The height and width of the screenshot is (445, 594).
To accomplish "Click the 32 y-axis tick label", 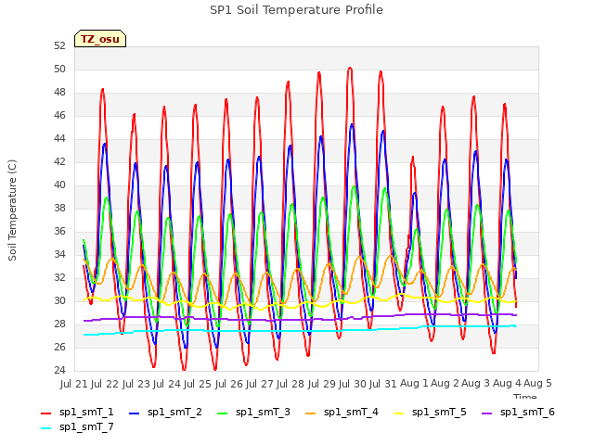I will tap(59, 278).
